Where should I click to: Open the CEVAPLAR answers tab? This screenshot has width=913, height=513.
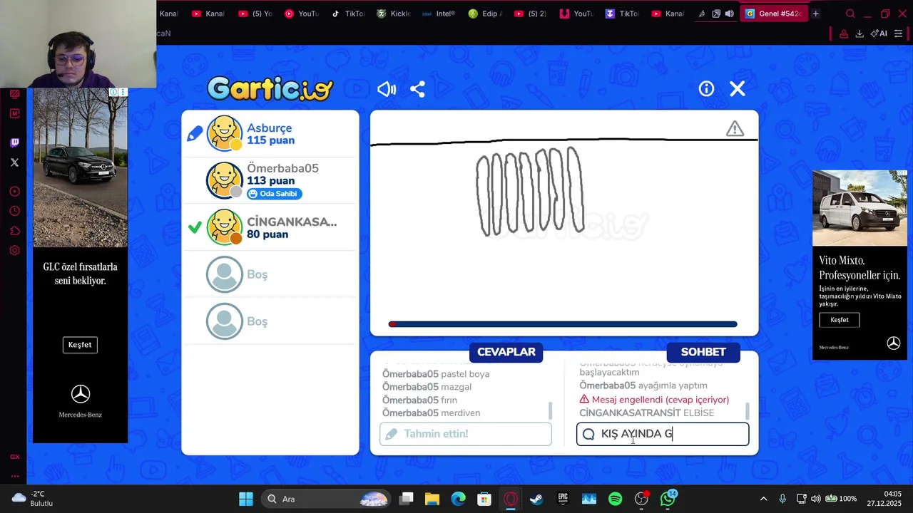506,352
